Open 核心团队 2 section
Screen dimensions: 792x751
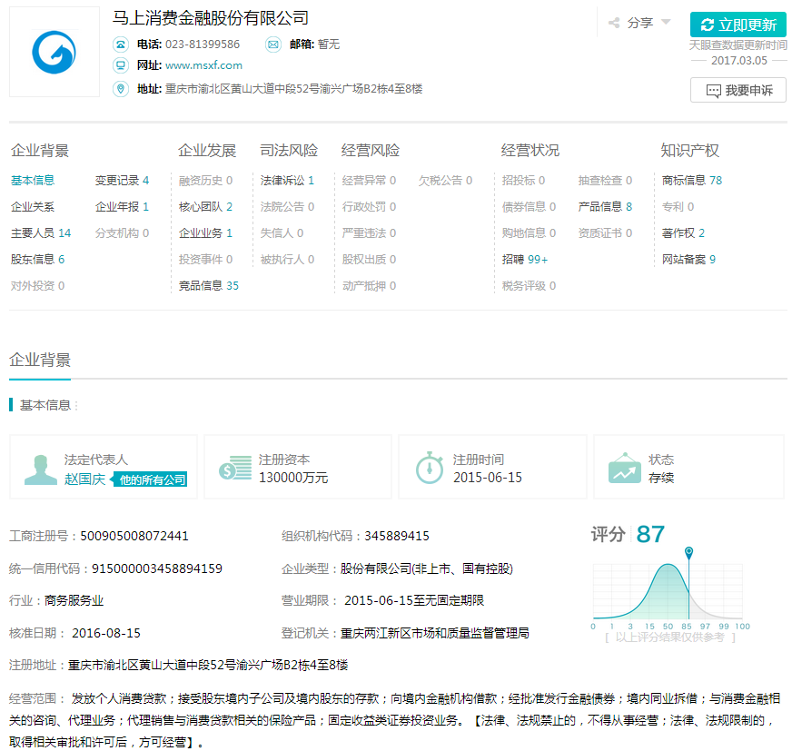pos(205,206)
